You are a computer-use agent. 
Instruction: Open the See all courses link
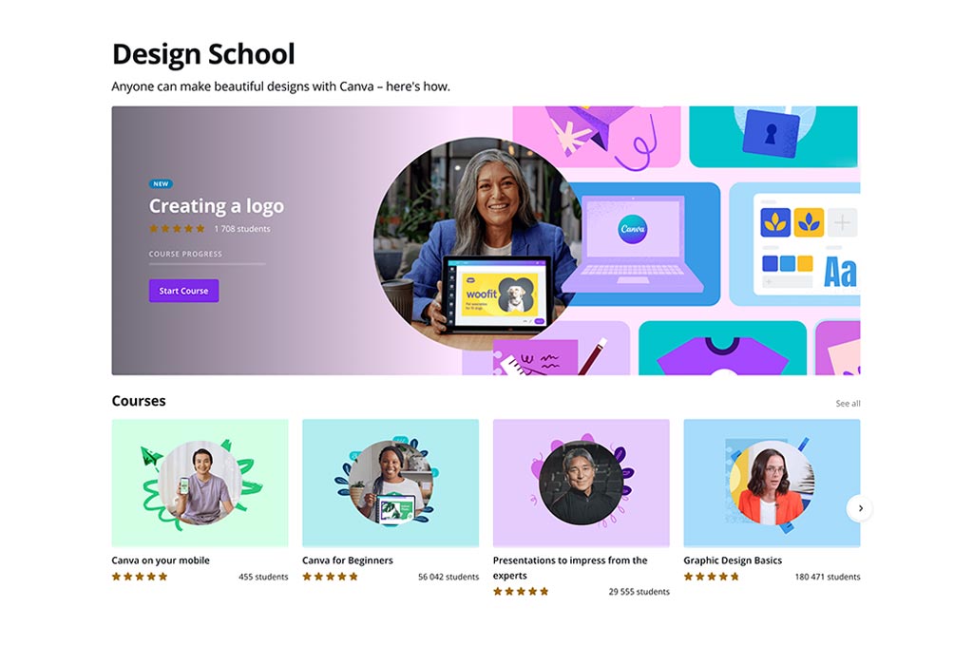[x=848, y=404]
